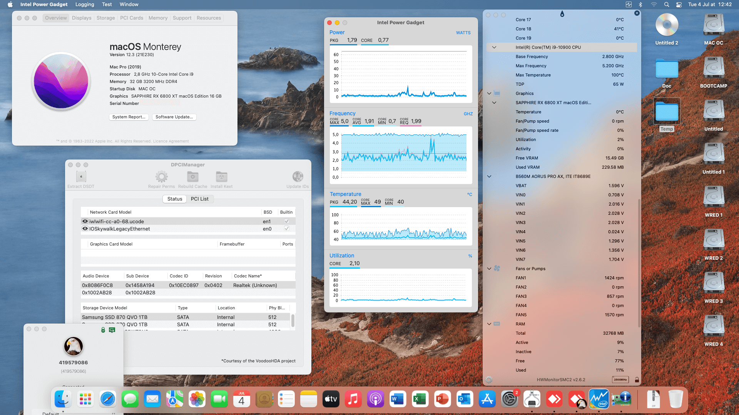This screenshot has height=415, width=739.
Task: Switch to Storage tab in About This Mac
Action: click(x=105, y=18)
